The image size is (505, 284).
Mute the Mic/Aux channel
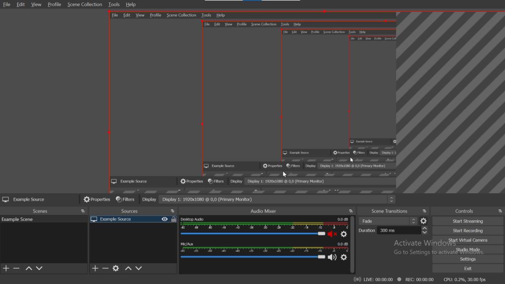click(332, 257)
